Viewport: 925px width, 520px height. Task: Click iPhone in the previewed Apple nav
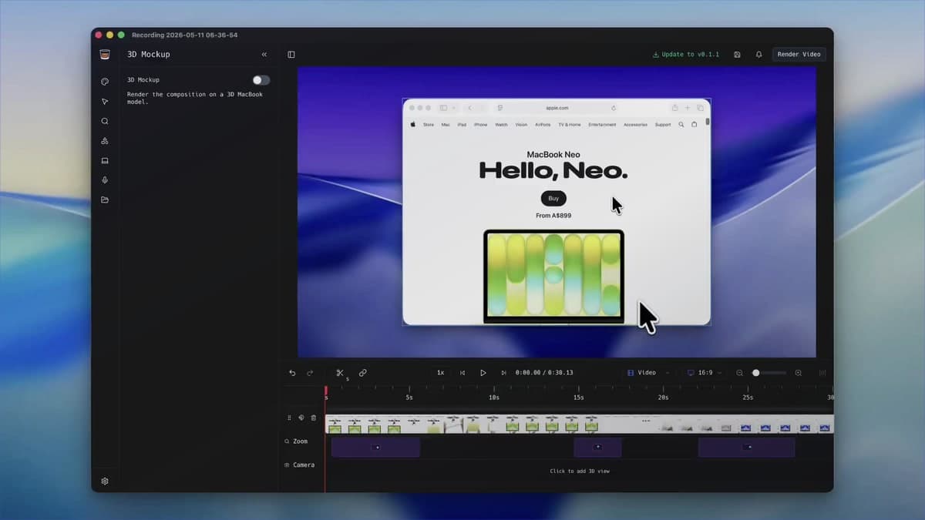point(480,125)
